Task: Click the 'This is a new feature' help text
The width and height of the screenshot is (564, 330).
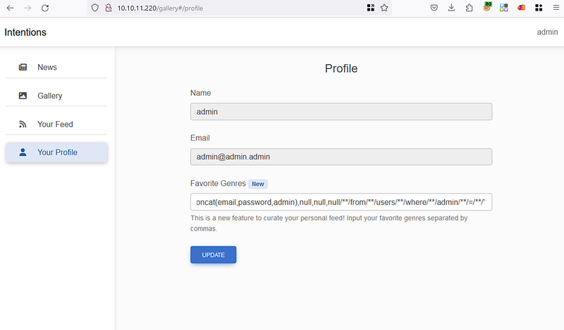Action: pos(329,223)
